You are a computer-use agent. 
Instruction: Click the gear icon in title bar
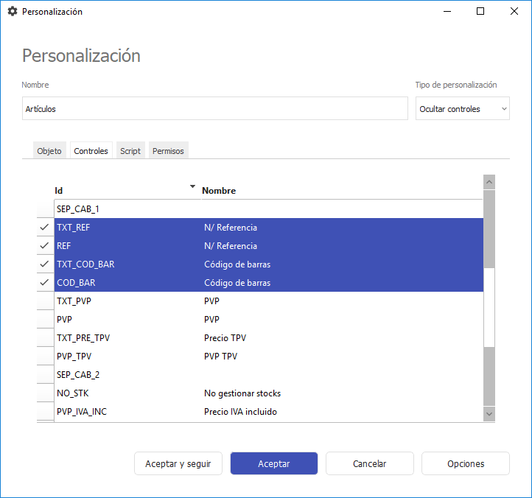pyautogui.click(x=12, y=12)
